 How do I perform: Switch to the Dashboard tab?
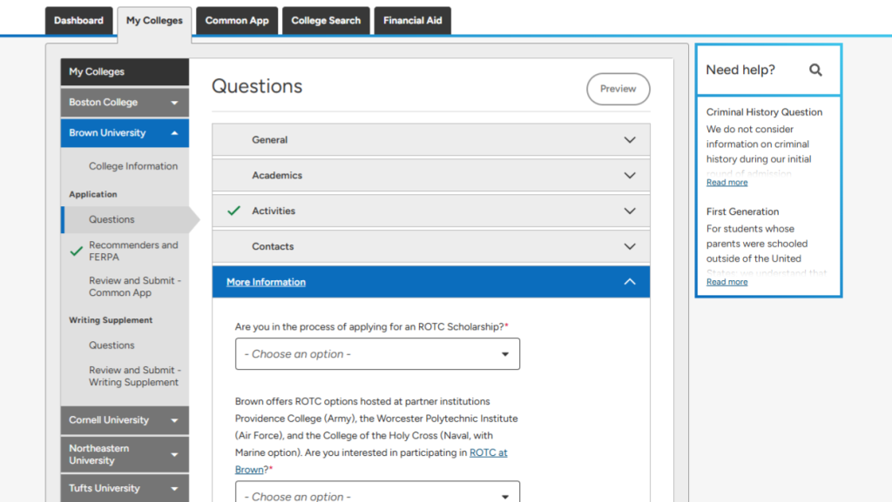pyautogui.click(x=78, y=21)
